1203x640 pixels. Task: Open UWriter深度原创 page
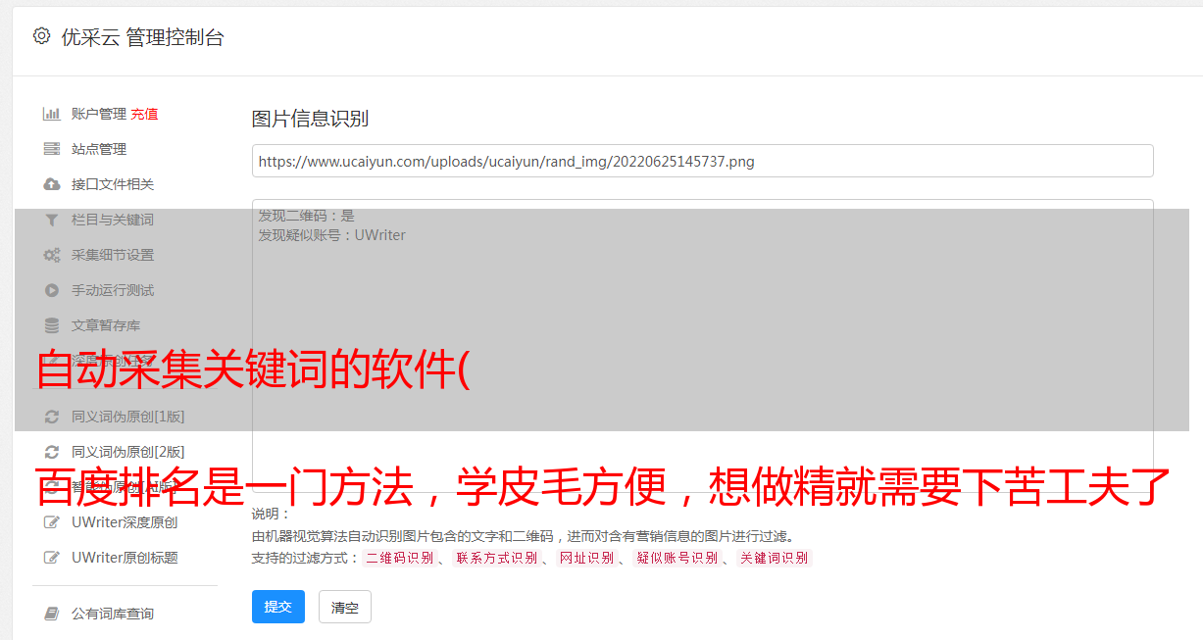point(125,522)
